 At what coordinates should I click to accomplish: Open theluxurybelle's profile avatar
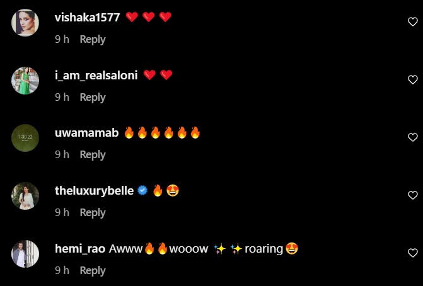point(25,196)
